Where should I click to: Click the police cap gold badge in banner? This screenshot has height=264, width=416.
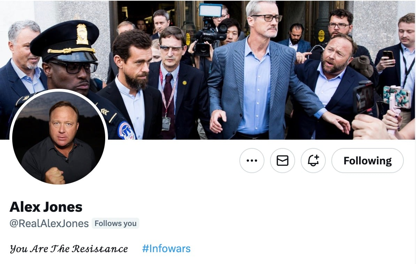(82, 34)
